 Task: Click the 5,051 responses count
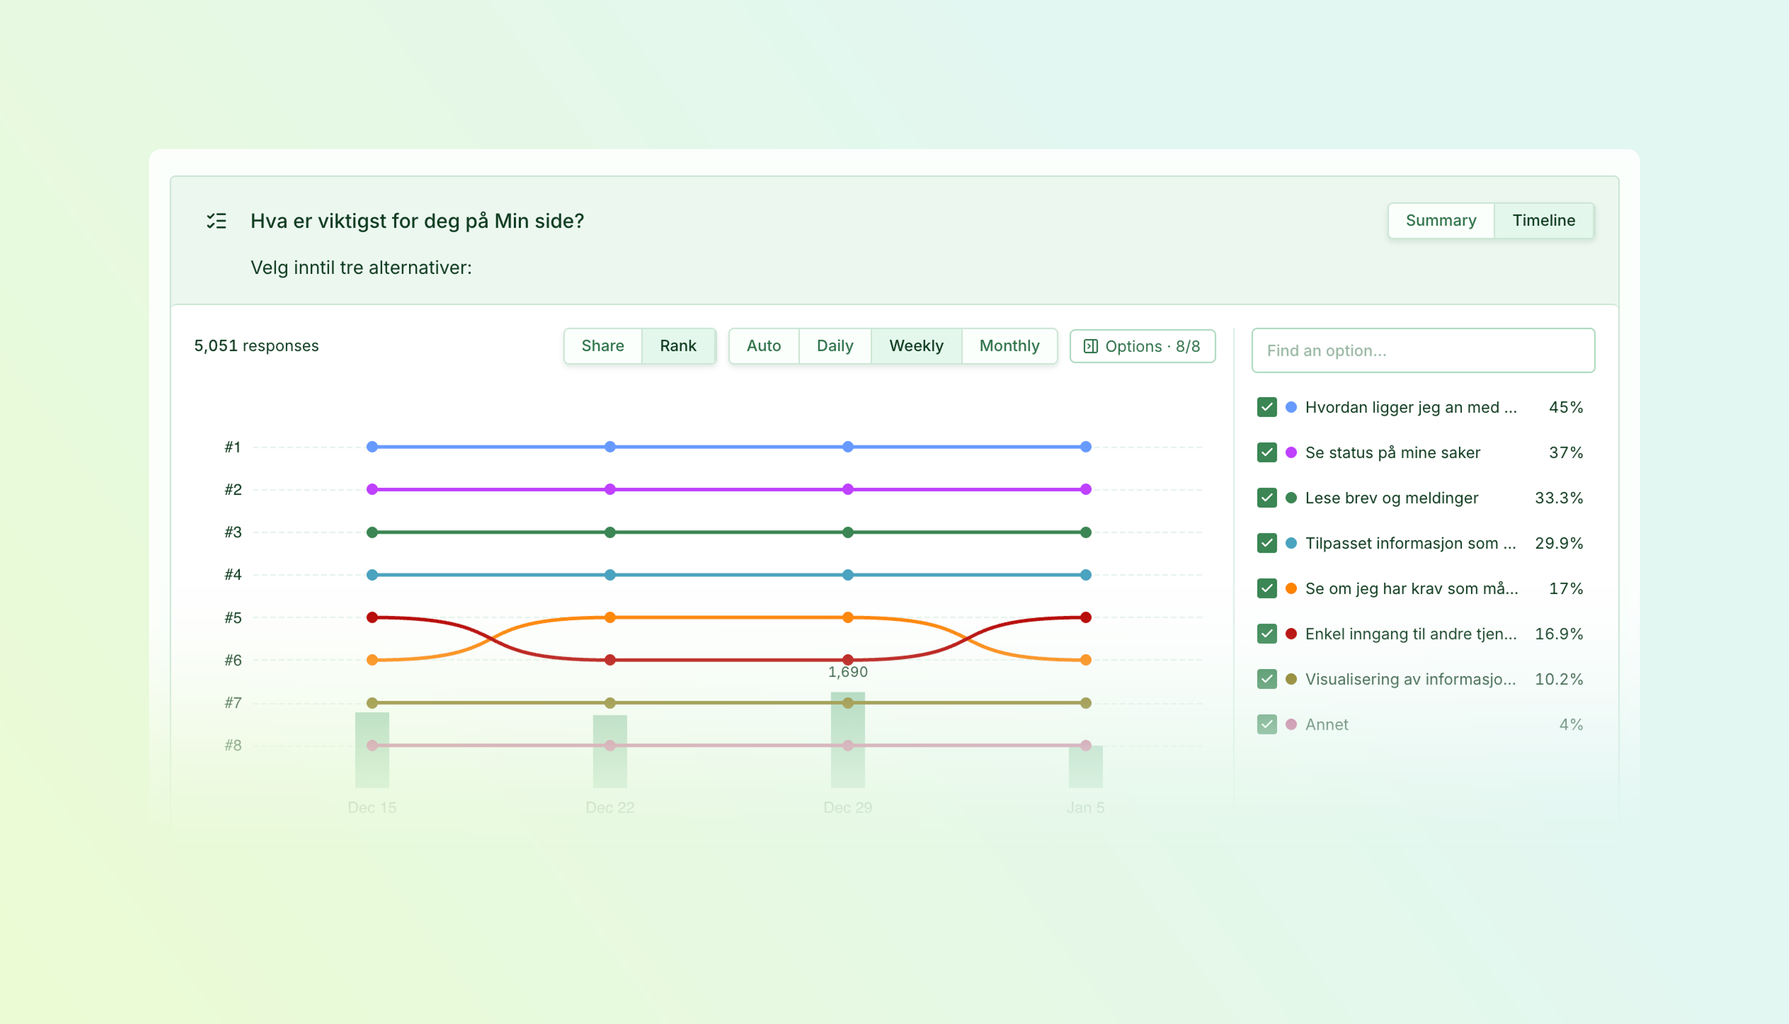tap(256, 345)
